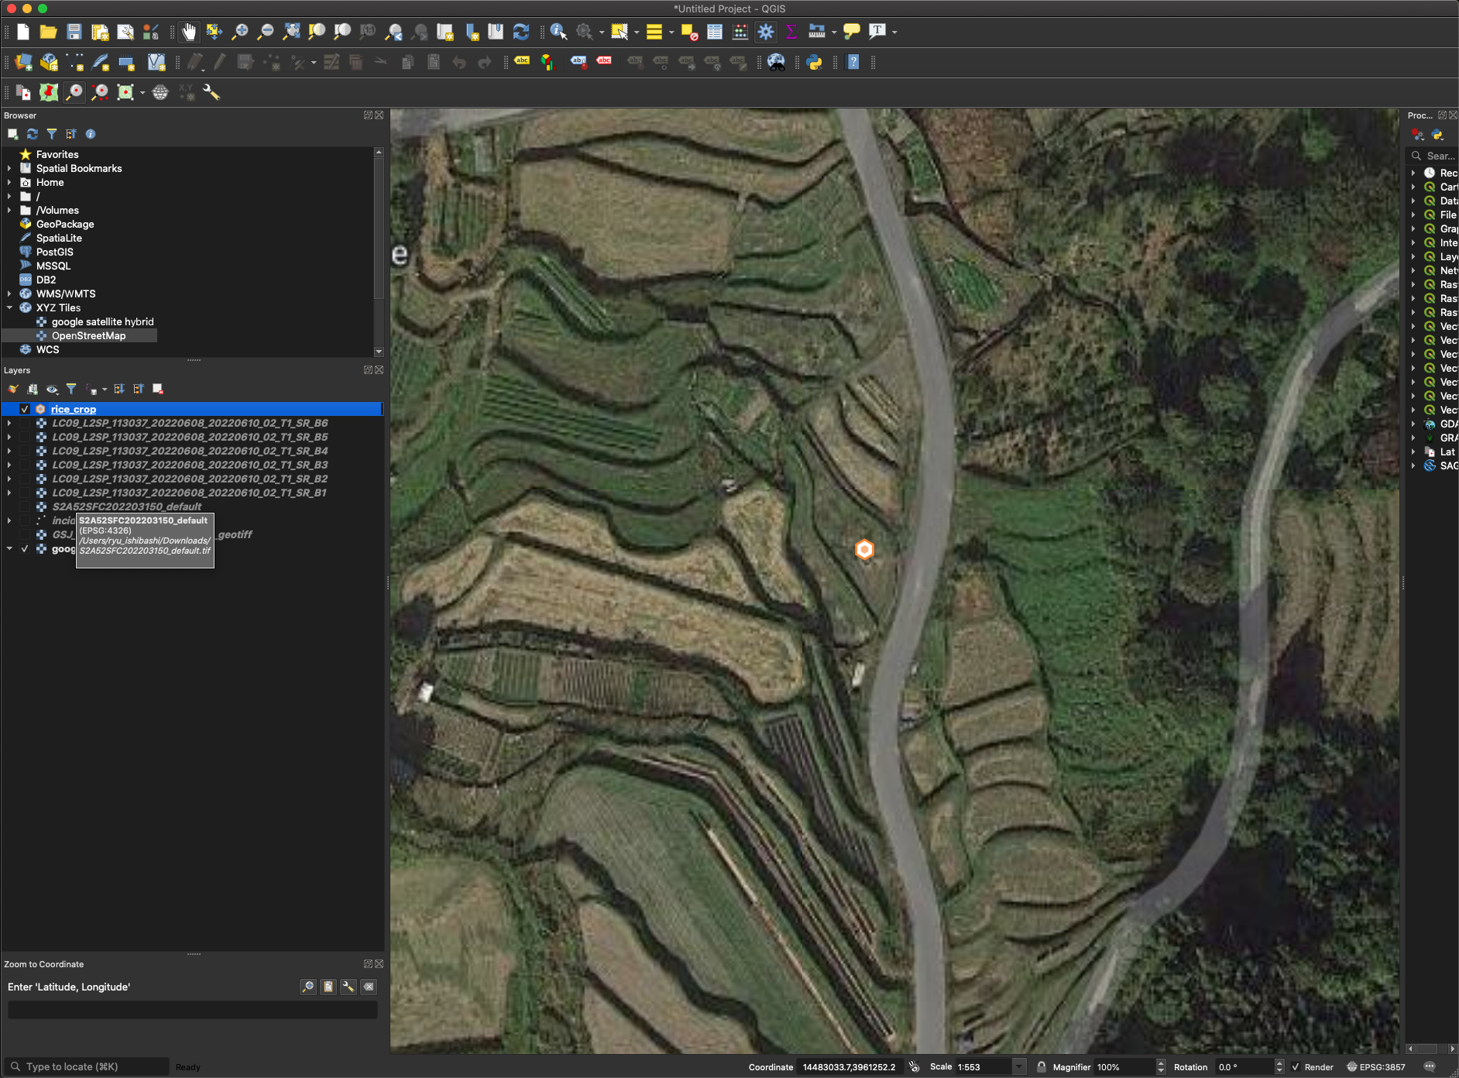Click the EPSG:3857 CRS button
Image resolution: width=1459 pixels, height=1078 pixels.
click(1375, 1066)
